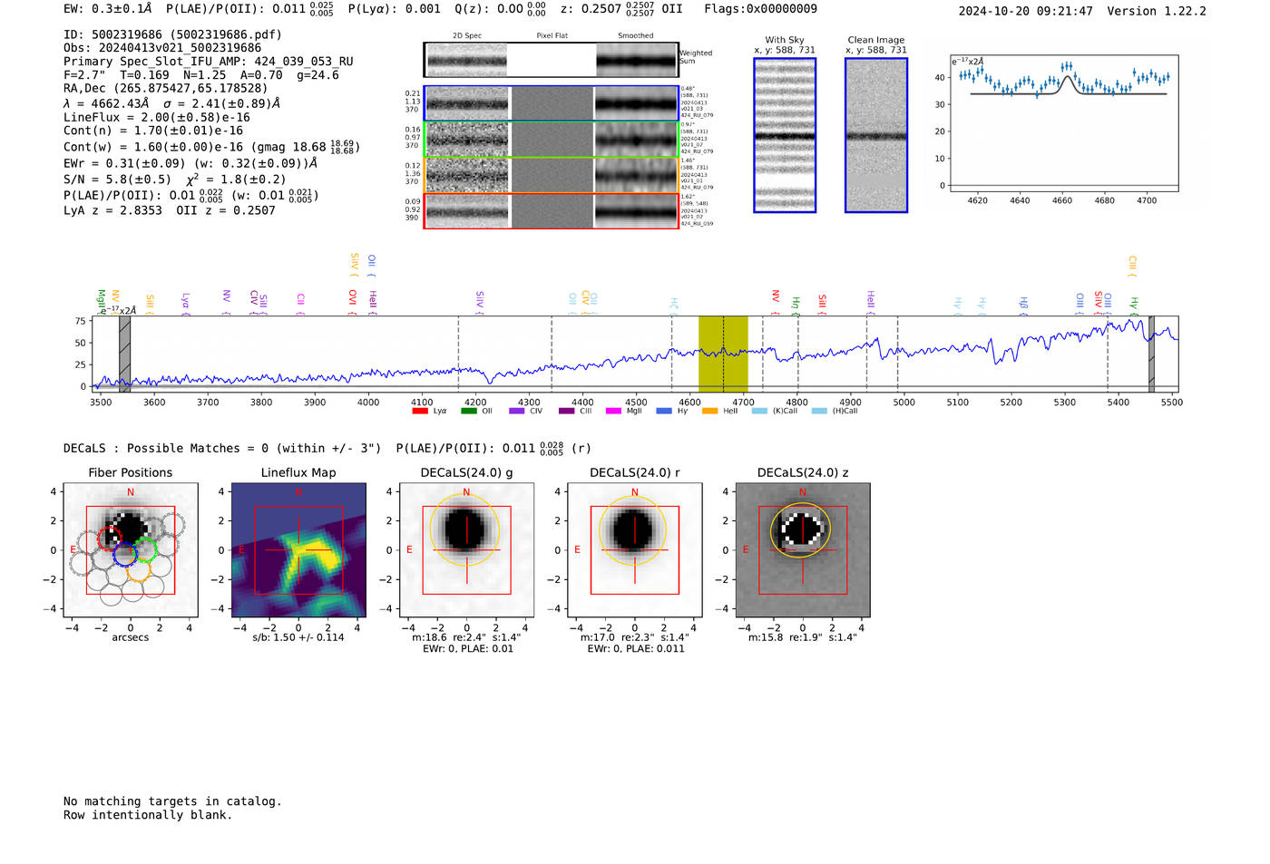Click the Pixel Flat column header
The width and height of the screenshot is (1270, 864).
(552, 36)
